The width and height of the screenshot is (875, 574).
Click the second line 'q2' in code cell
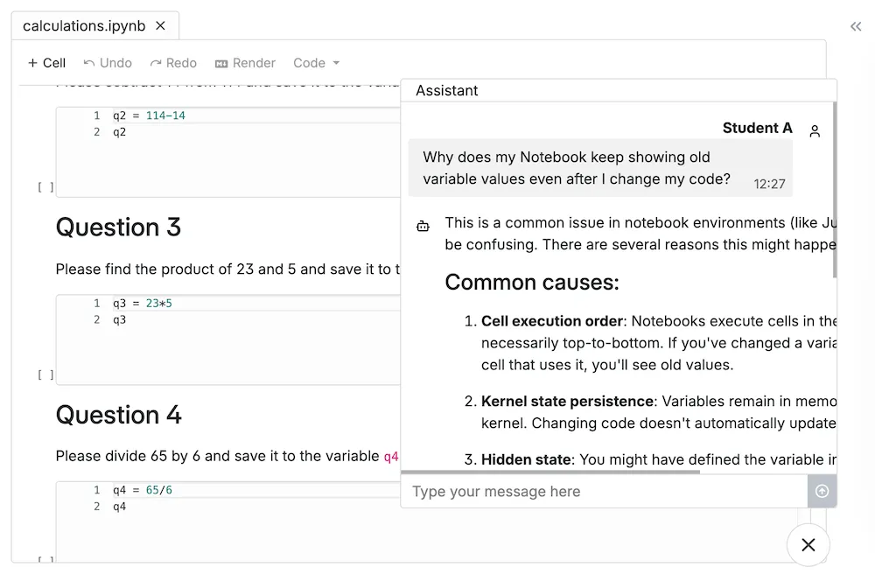(119, 132)
